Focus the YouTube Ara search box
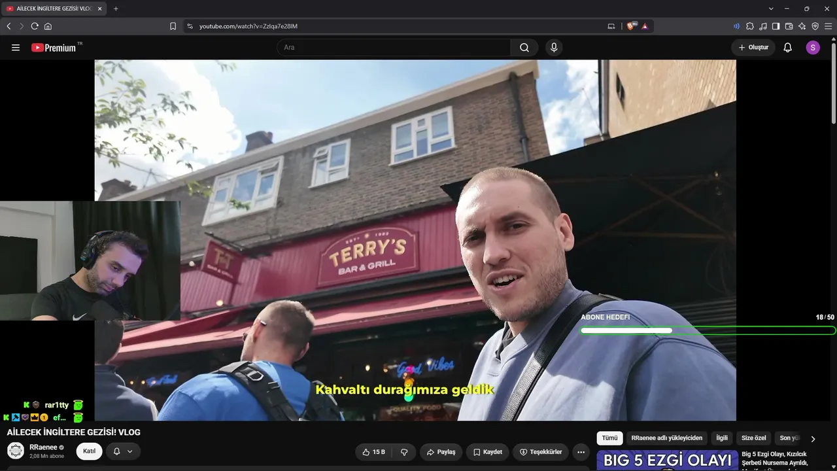This screenshot has width=837, height=471. (x=394, y=48)
